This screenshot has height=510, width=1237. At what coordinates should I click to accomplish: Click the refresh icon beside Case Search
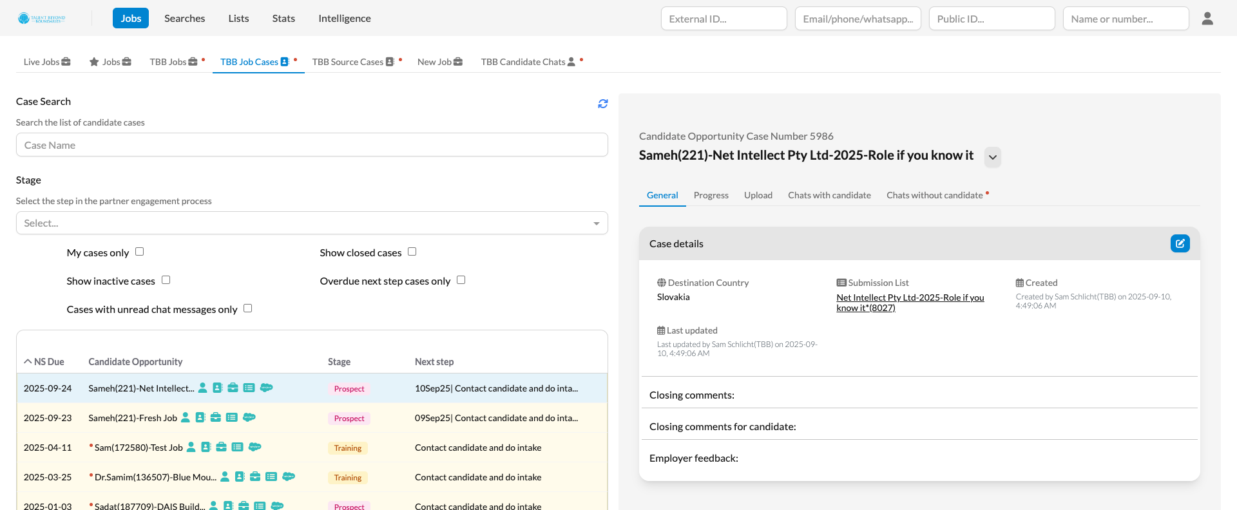tap(602, 104)
